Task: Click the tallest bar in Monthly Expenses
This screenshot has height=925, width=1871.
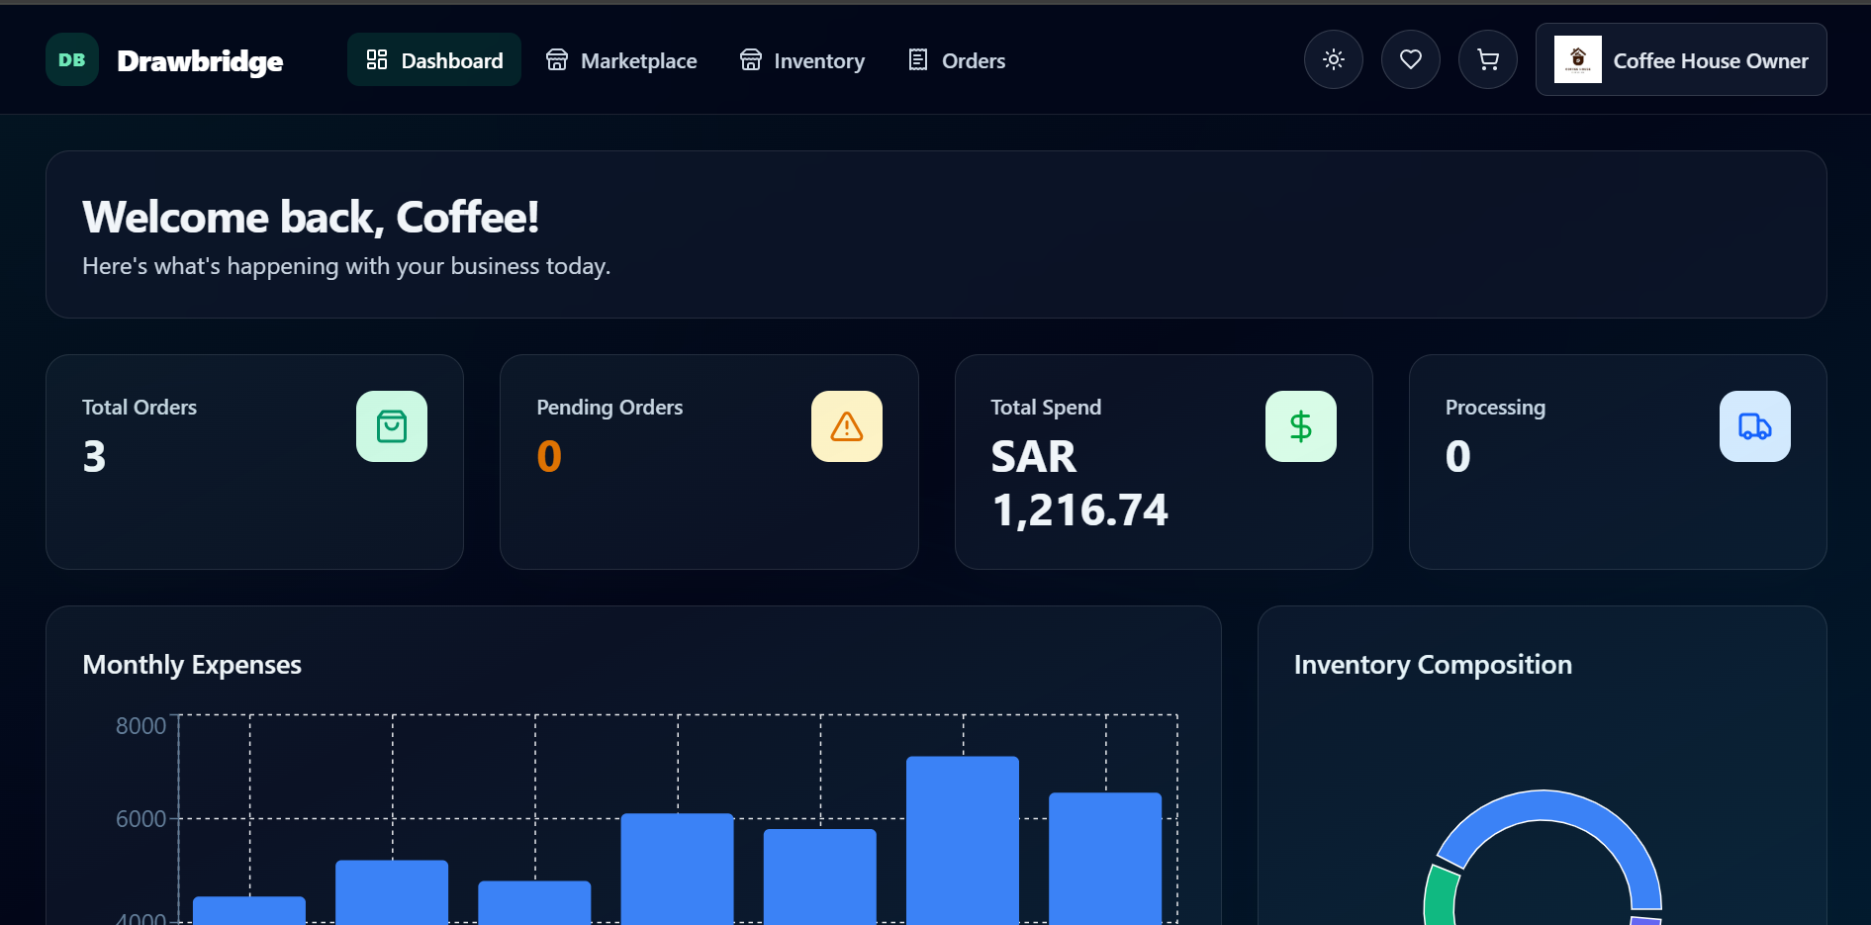Action: click(x=963, y=841)
